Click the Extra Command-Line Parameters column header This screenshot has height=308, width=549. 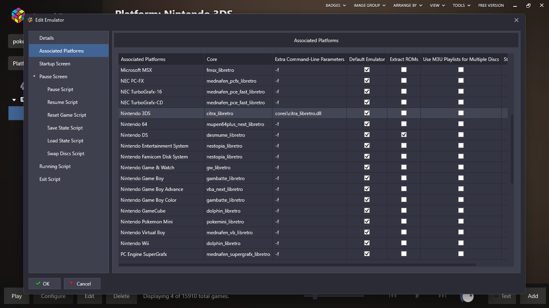(x=309, y=59)
